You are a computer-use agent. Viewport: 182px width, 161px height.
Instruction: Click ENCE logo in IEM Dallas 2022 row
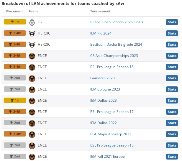pyautogui.click(x=32, y=123)
